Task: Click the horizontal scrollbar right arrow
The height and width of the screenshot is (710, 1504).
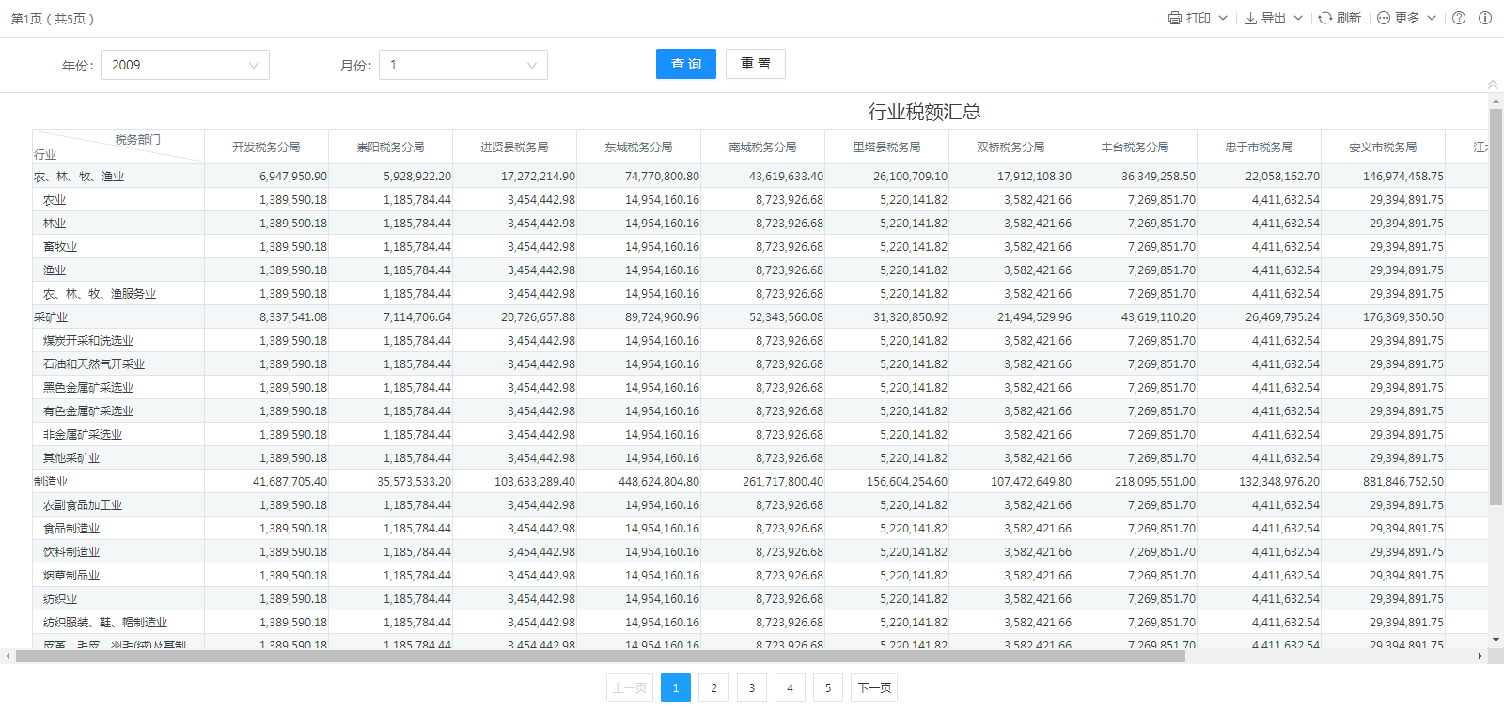Action: click(x=1480, y=656)
